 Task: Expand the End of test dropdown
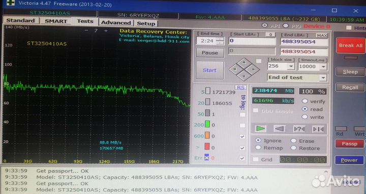pyautogui.click(x=323, y=77)
